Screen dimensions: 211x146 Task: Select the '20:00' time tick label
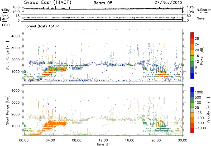tap(156, 140)
